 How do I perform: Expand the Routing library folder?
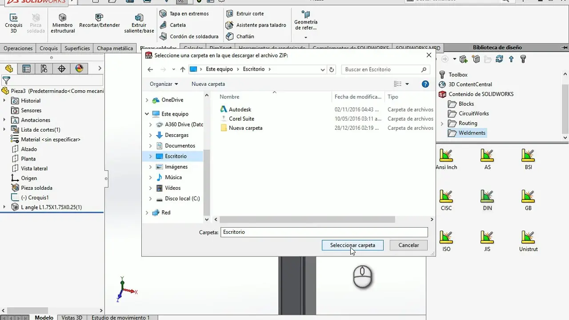click(x=442, y=124)
